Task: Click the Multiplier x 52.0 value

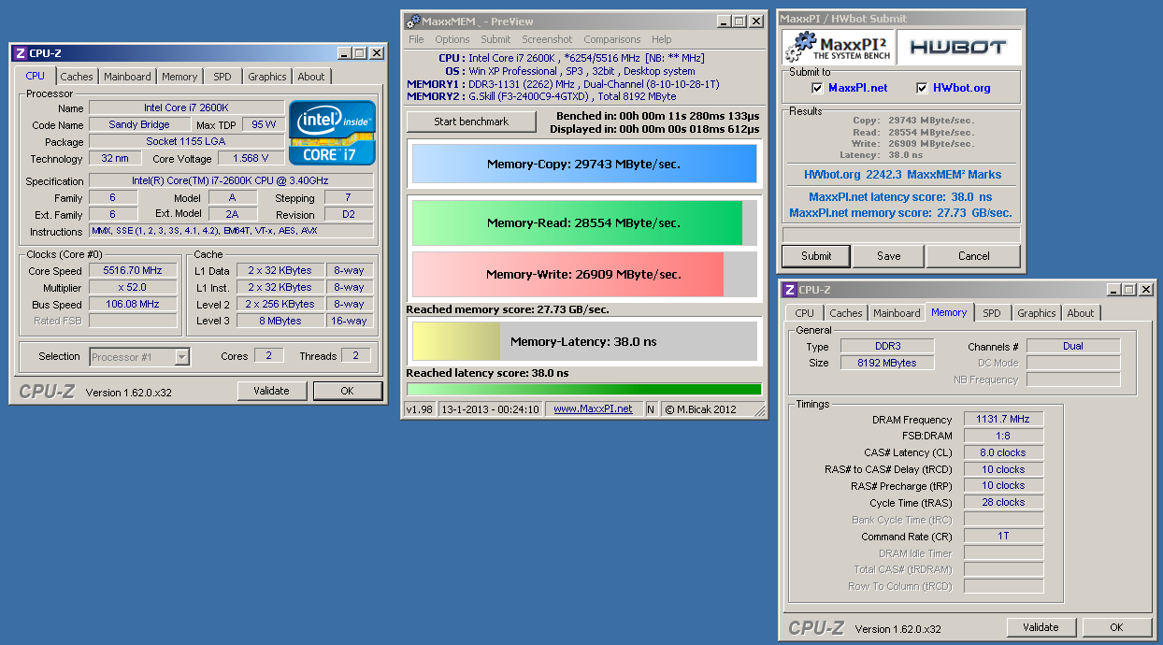Action: [x=132, y=288]
